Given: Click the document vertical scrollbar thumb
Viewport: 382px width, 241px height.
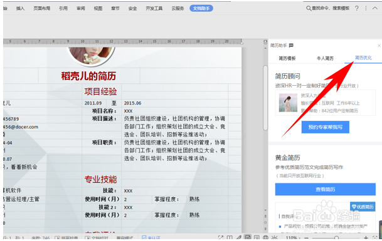Looking at the screenshot, I should [265, 98].
